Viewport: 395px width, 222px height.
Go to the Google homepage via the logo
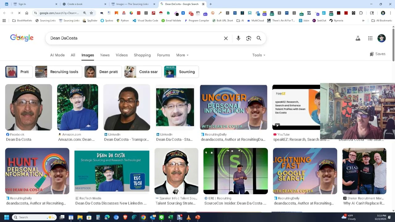[22, 38]
